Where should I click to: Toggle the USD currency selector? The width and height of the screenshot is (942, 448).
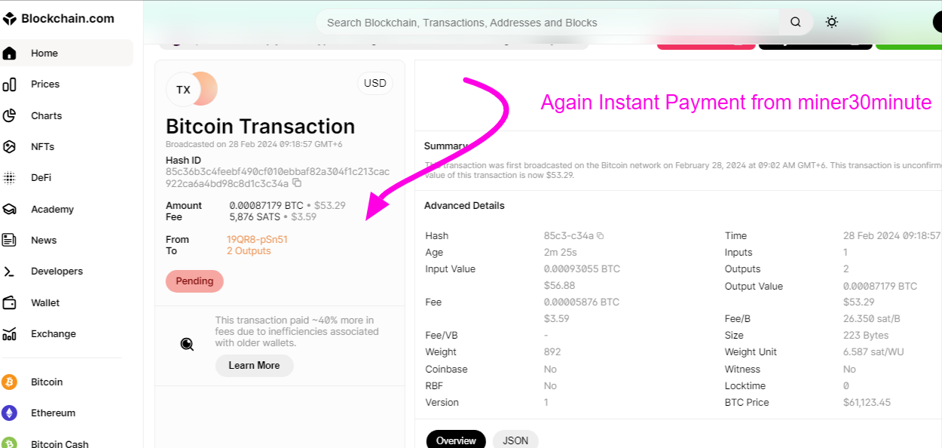tap(375, 84)
